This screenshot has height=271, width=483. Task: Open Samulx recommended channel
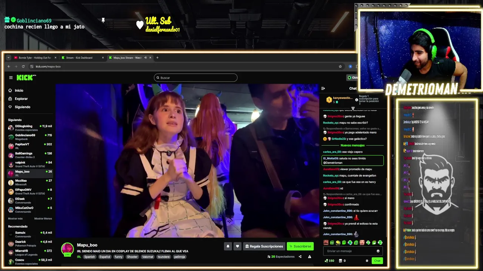(30, 234)
